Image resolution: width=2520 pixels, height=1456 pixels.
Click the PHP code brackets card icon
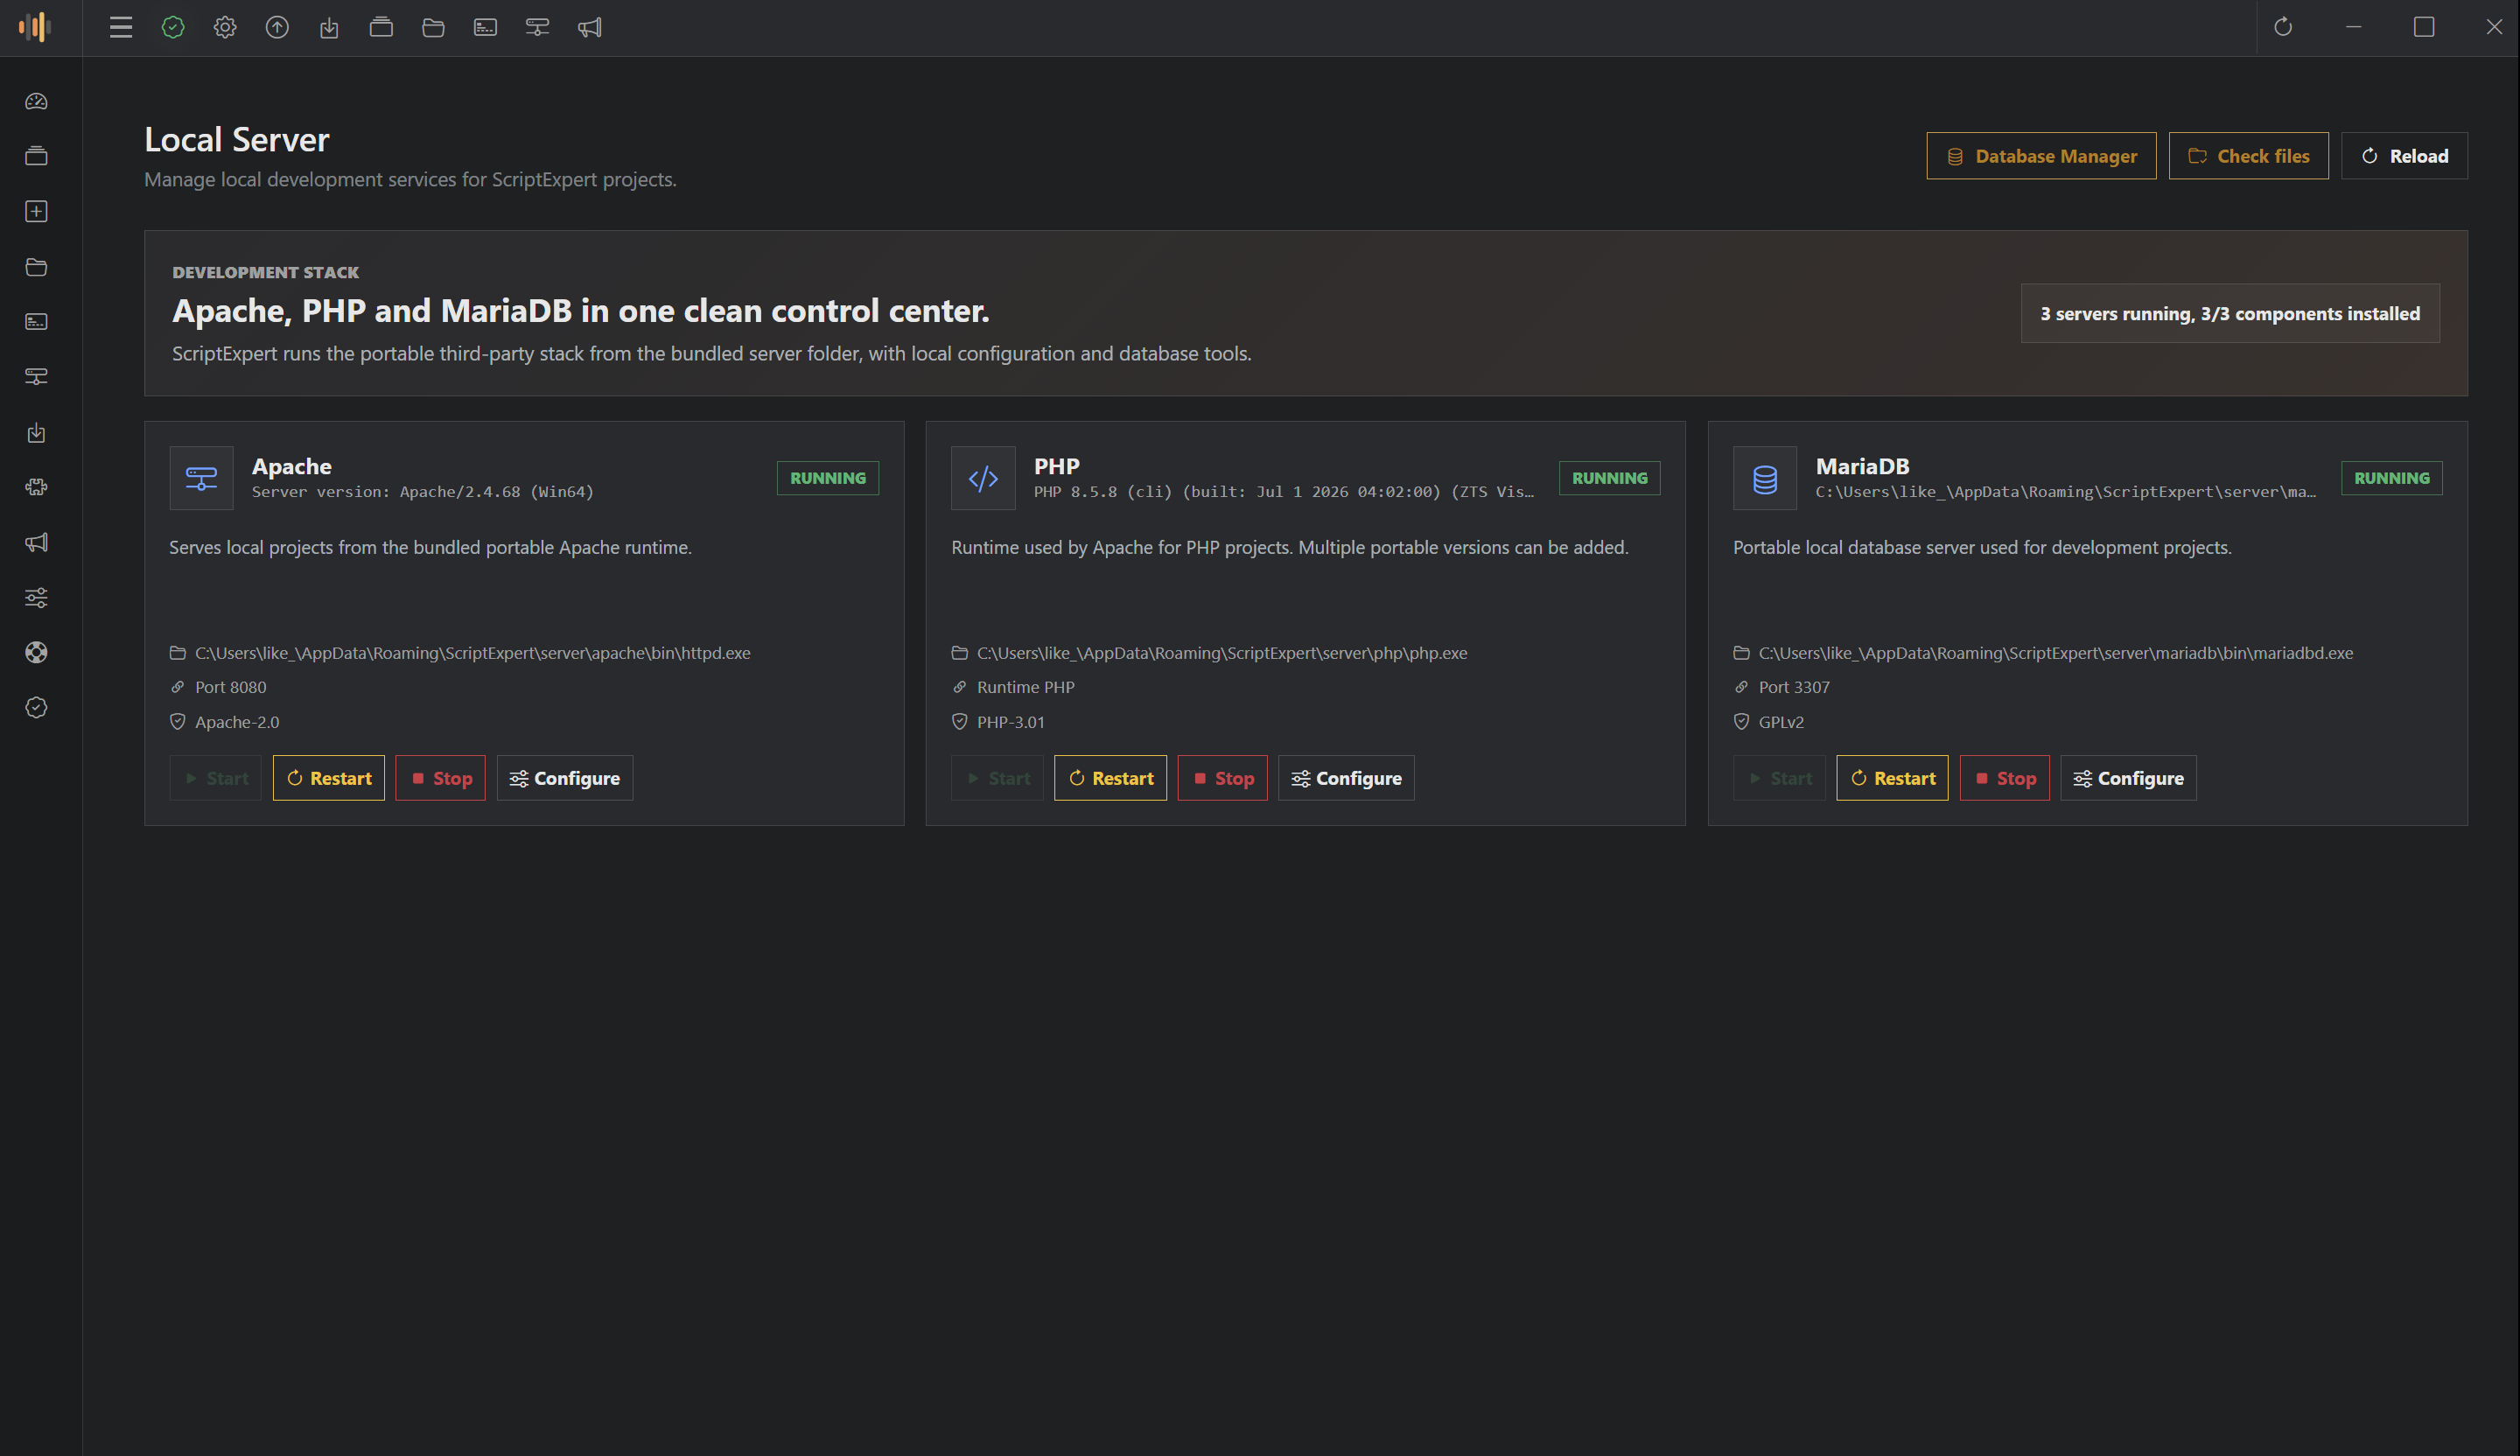click(x=983, y=478)
